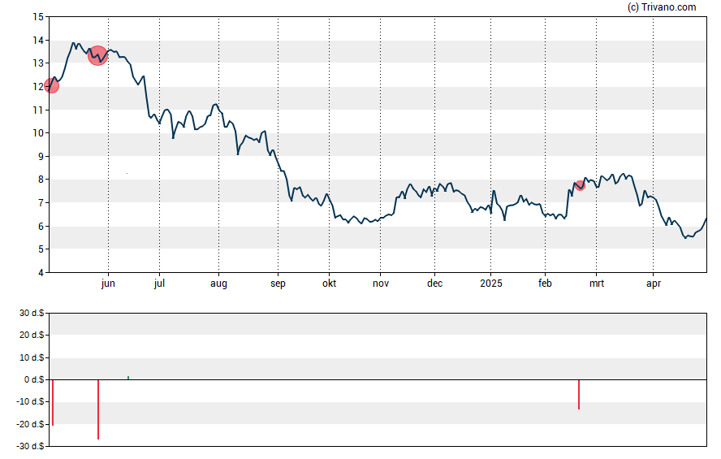
Task: Click the "-10 d.$" axis label
Action: pyautogui.click(x=30, y=401)
